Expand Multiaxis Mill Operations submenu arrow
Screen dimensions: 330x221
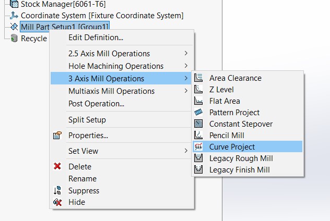(x=186, y=91)
